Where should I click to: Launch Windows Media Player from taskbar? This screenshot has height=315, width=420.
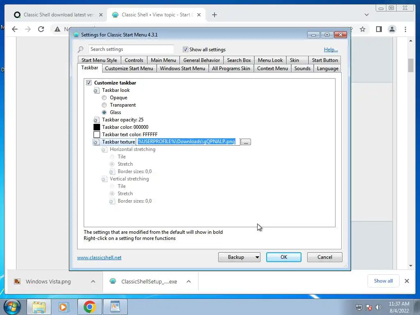tap(64, 307)
